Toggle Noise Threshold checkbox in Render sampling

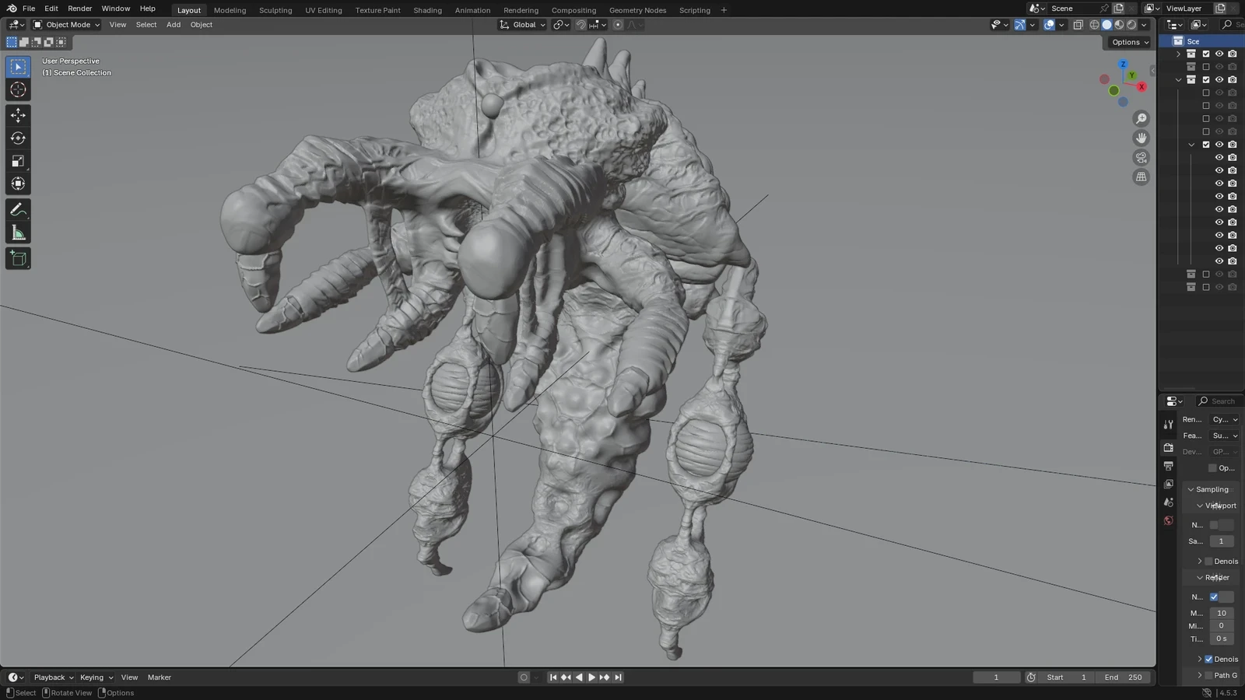tap(1213, 597)
